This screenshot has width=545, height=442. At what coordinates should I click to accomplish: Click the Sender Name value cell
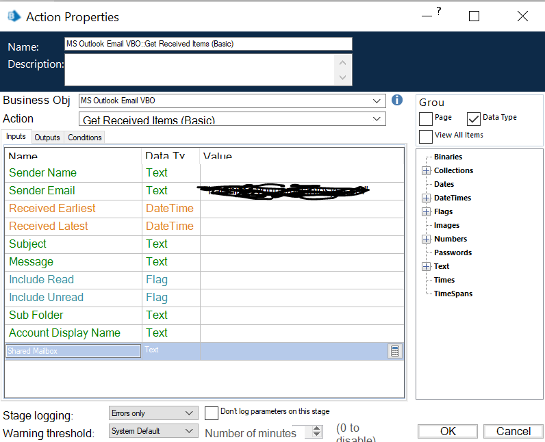pos(302,173)
